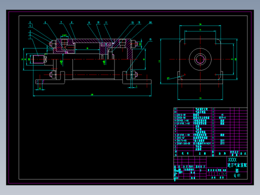
Task: Click the Q235-A material cell in parts list
Action: point(222,117)
